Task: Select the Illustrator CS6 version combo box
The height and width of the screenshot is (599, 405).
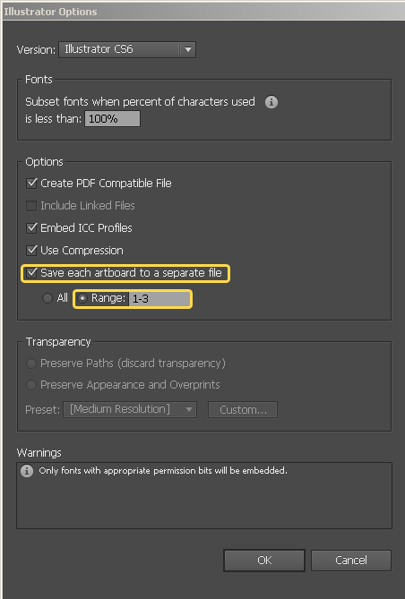Action: pos(127,49)
